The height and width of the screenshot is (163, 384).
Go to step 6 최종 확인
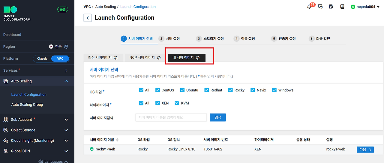pos(319,38)
